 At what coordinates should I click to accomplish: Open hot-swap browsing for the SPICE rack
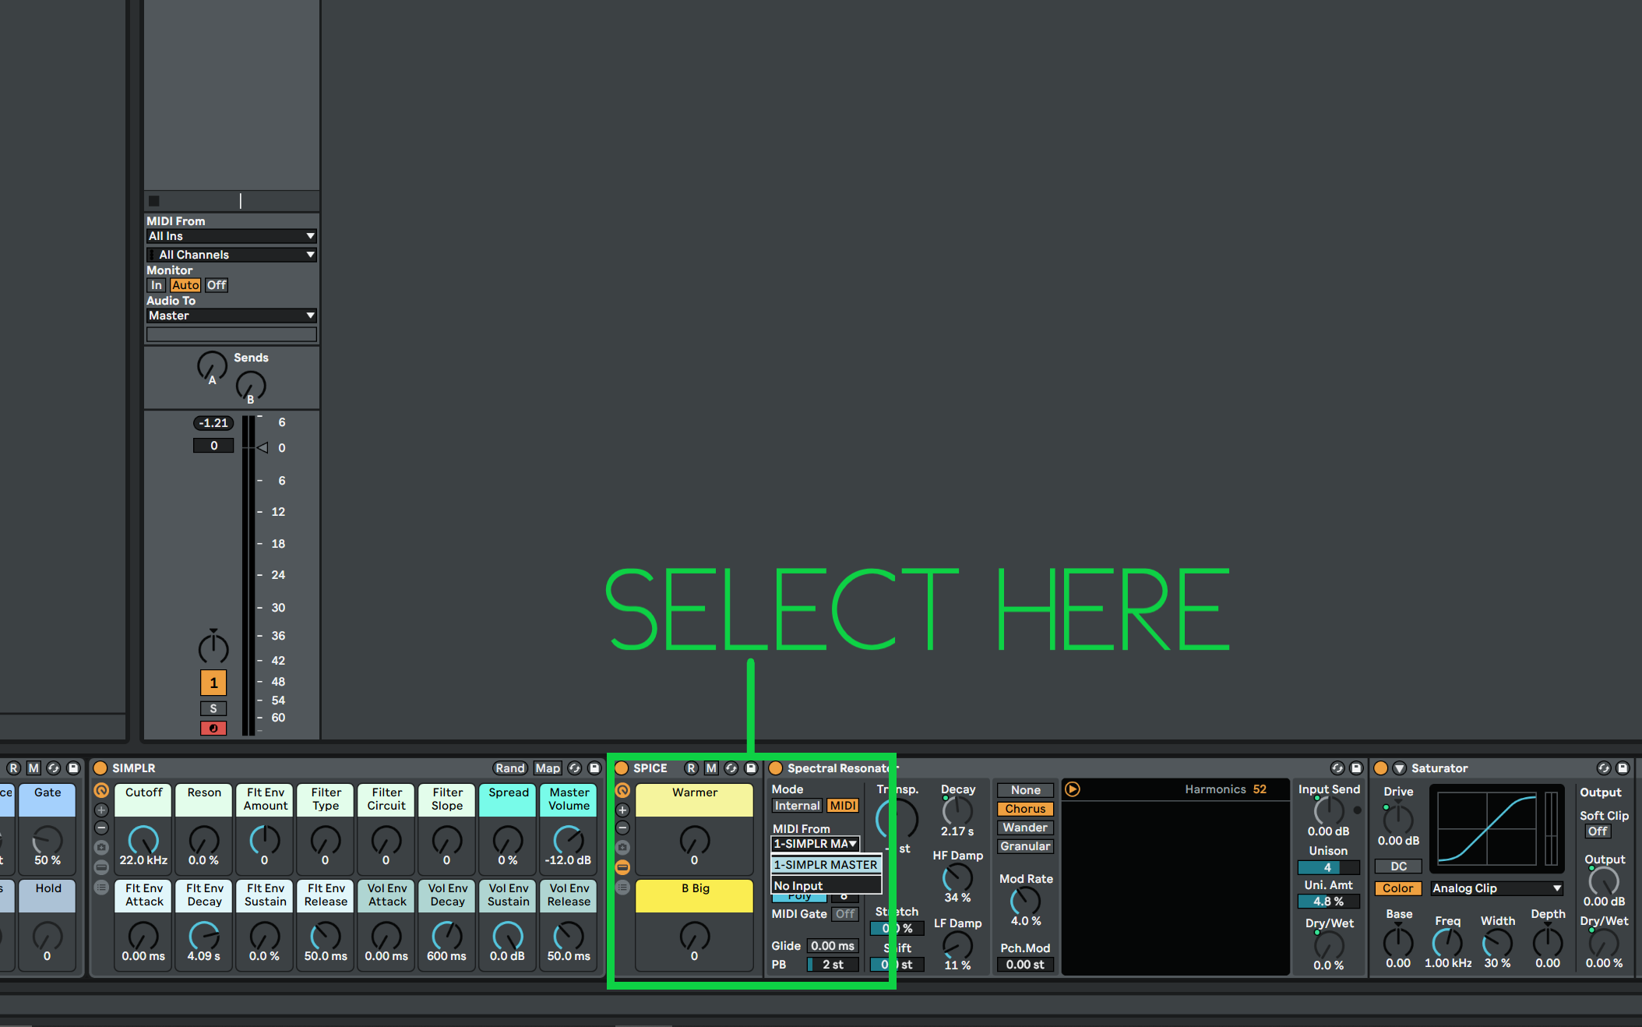click(x=731, y=768)
